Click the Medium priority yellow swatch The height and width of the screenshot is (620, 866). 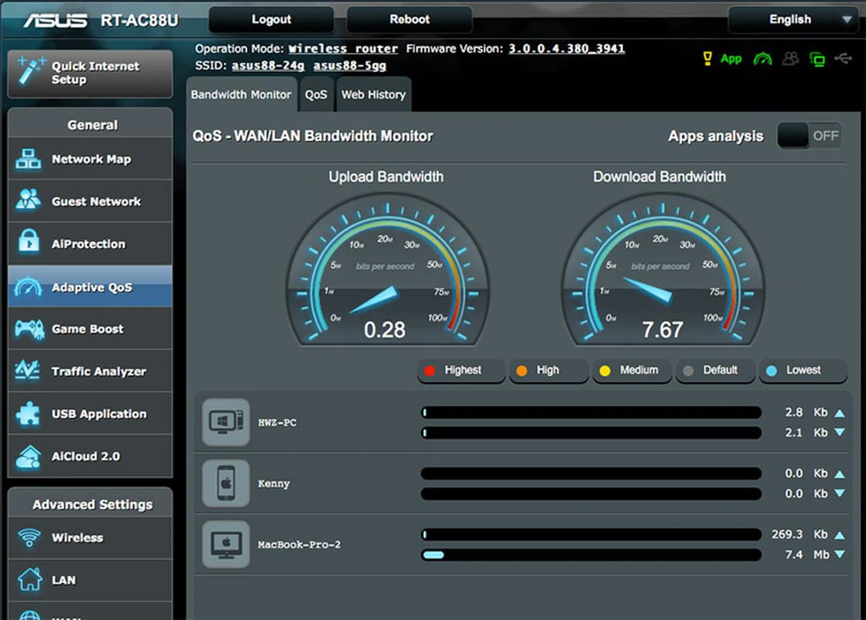point(605,370)
